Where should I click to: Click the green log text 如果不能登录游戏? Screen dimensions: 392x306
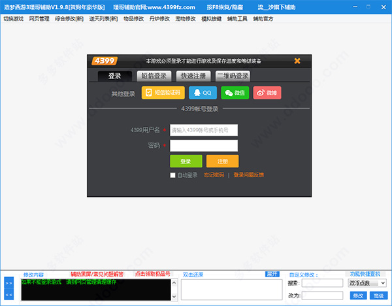point(41,282)
